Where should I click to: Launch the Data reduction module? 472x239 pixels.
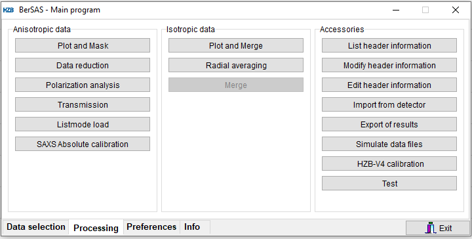click(x=83, y=65)
